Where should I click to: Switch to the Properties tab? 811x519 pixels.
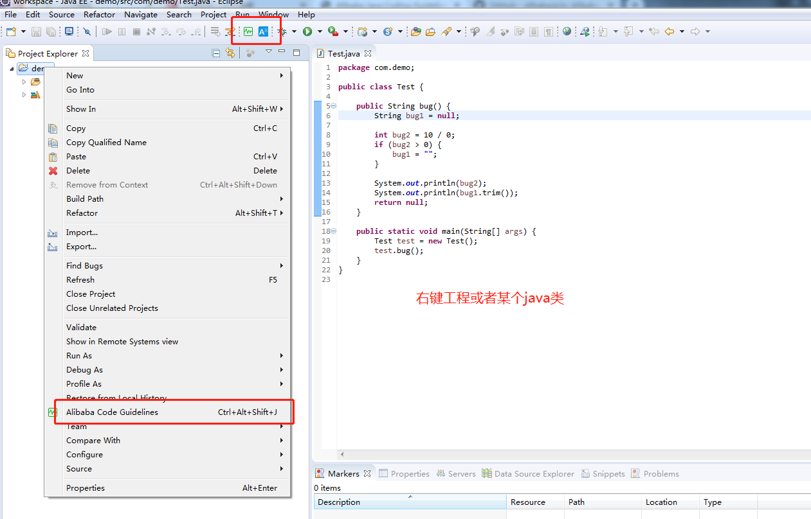click(x=410, y=473)
